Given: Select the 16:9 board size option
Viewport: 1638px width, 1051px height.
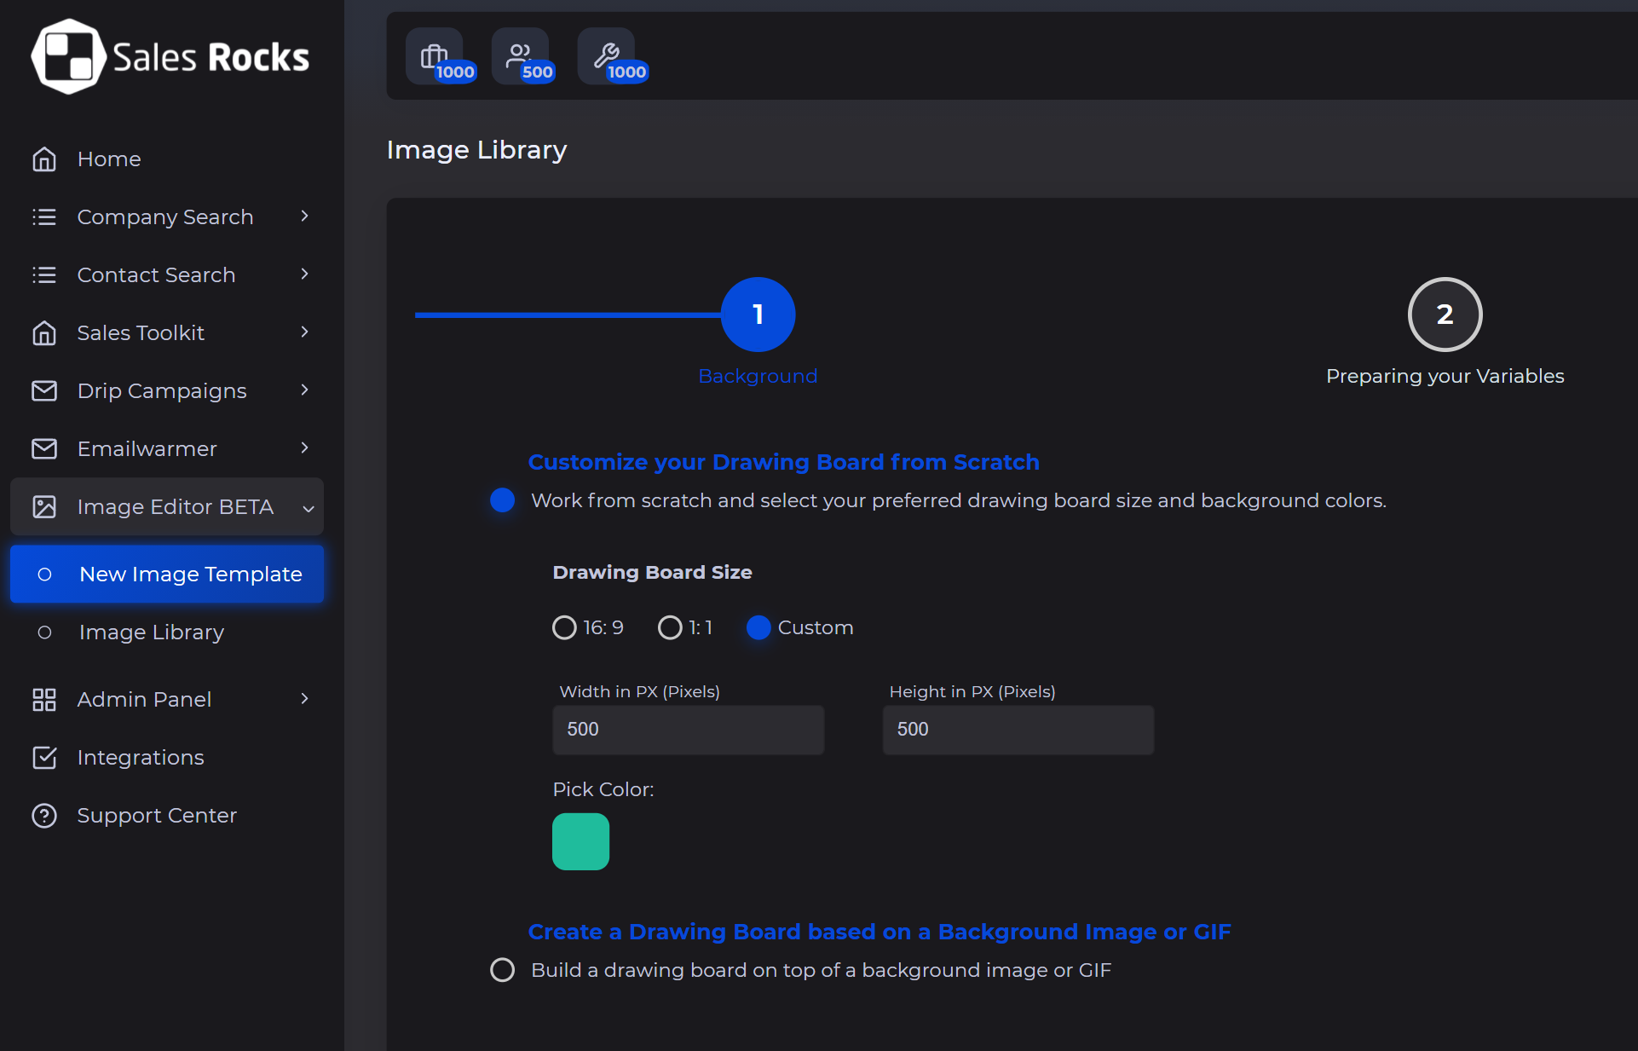Looking at the screenshot, I should pos(564,628).
